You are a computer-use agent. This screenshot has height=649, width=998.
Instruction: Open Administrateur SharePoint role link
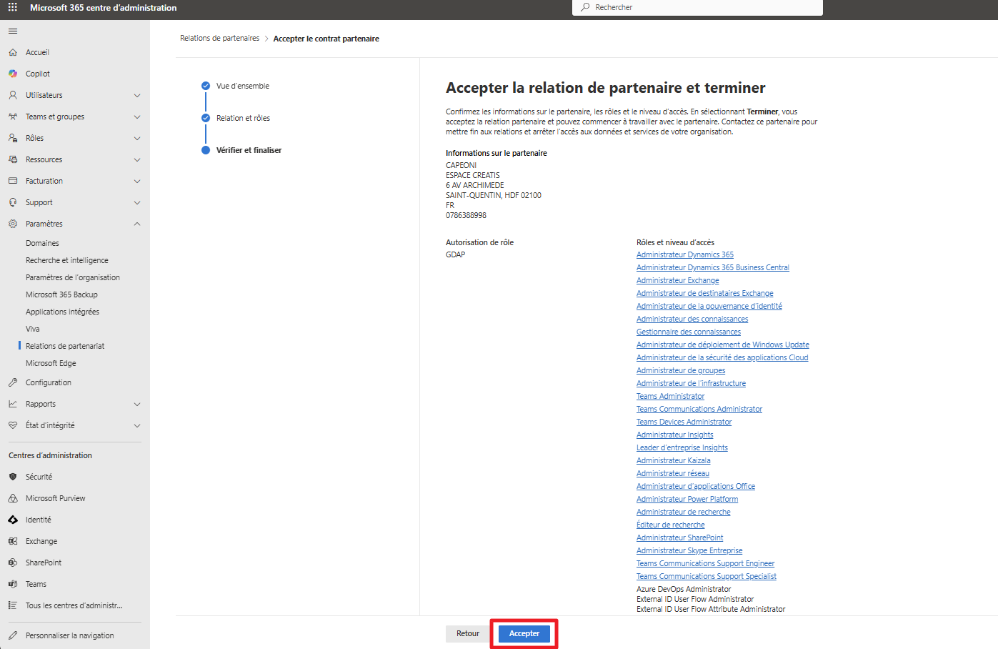pyautogui.click(x=680, y=537)
